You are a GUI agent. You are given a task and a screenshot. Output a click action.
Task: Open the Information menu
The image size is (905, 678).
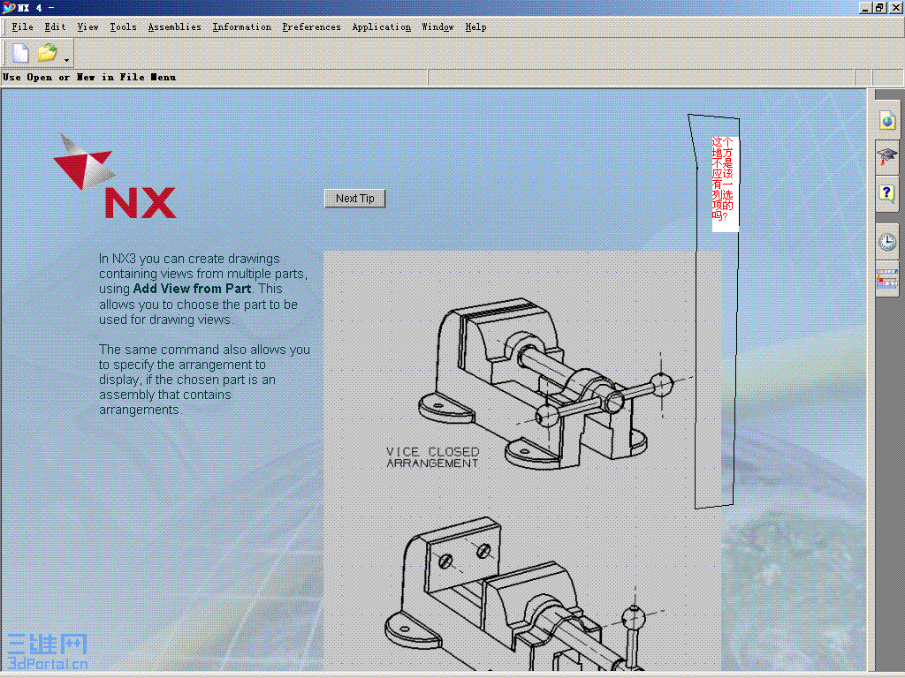point(242,27)
